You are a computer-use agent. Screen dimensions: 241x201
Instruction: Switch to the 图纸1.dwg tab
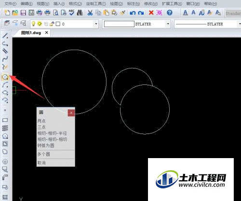pos(31,33)
